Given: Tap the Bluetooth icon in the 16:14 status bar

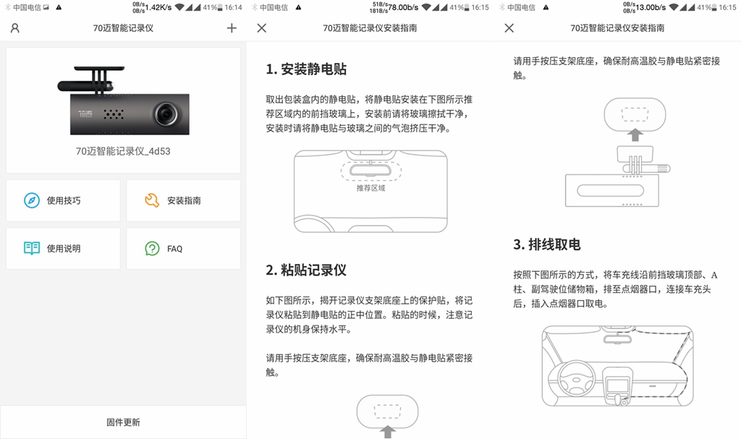Looking at the screenshot, I should point(7,7).
